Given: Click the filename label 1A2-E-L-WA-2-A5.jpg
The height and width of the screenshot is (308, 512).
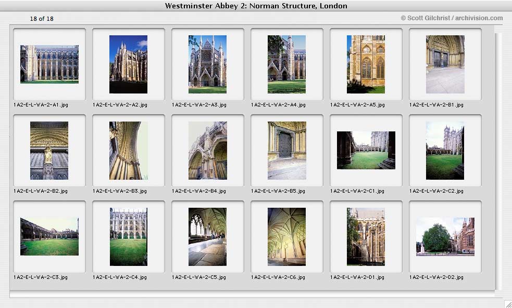Looking at the screenshot, I should [357, 105].
